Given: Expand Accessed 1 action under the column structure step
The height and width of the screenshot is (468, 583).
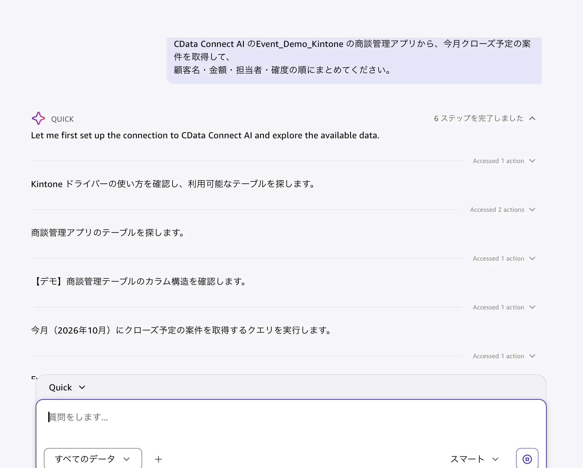Looking at the screenshot, I should point(504,307).
